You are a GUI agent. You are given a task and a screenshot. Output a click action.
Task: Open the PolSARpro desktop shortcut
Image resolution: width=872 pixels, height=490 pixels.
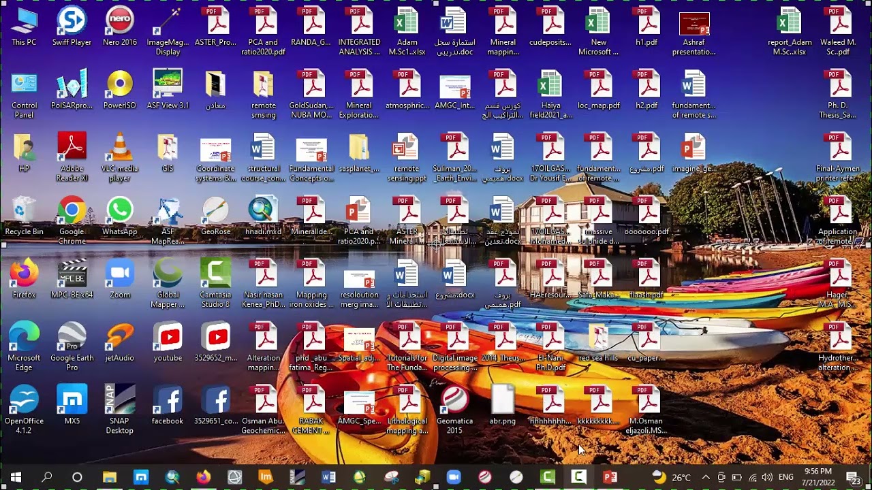pos(72,90)
